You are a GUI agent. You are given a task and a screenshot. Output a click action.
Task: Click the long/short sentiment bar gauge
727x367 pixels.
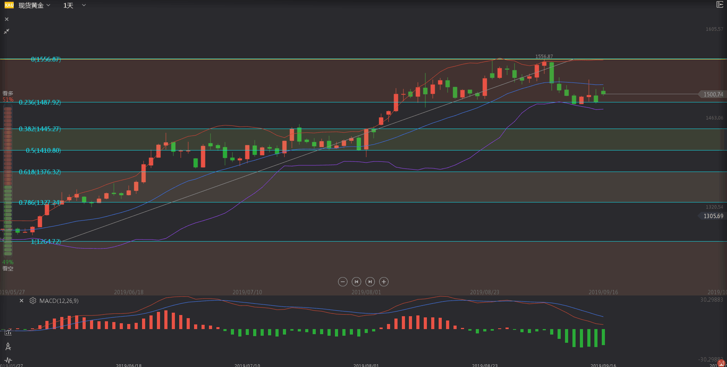click(8, 181)
